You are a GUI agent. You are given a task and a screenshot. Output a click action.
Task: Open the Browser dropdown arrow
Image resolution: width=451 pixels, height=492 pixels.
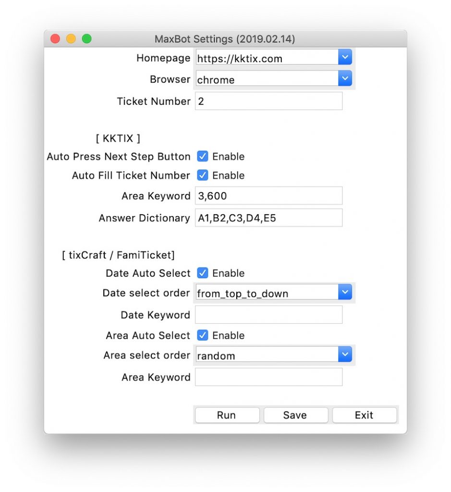tap(345, 78)
